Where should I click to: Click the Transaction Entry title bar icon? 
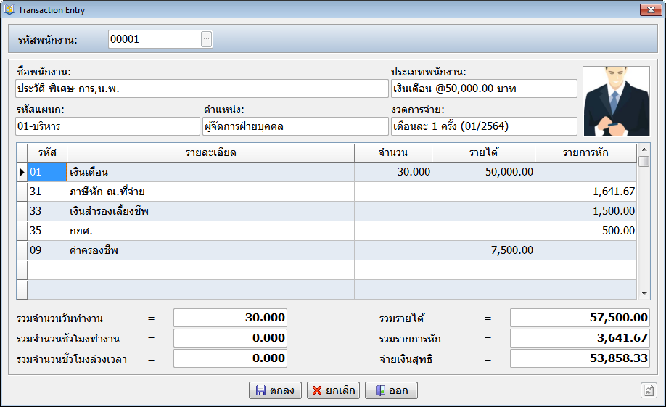tap(9, 9)
